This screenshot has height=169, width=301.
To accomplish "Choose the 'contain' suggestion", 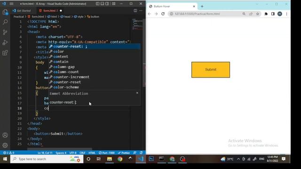I will tap(95, 61).
